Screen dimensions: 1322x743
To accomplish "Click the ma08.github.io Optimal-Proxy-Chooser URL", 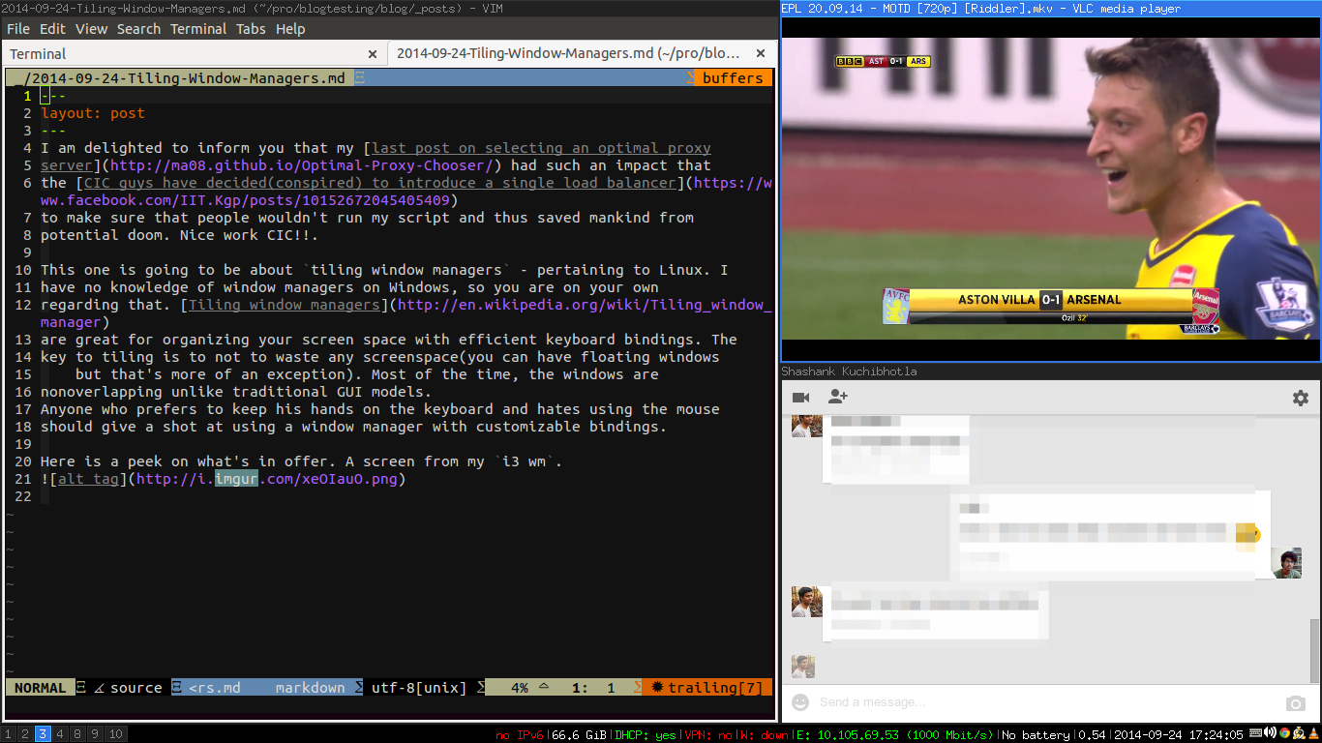I will coord(301,165).
